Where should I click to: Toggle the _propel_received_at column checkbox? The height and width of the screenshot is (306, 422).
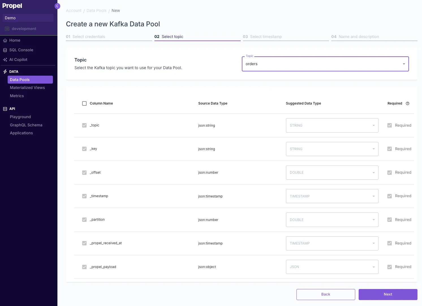tap(84, 243)
